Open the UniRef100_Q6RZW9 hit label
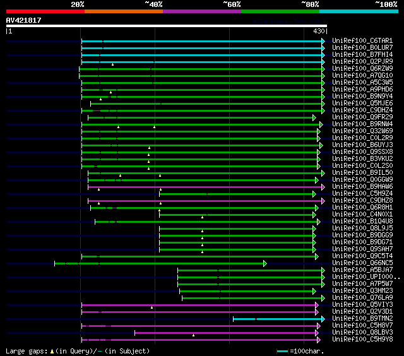The width and height of the screenshot is (404, 356). (x=362, y=69)
